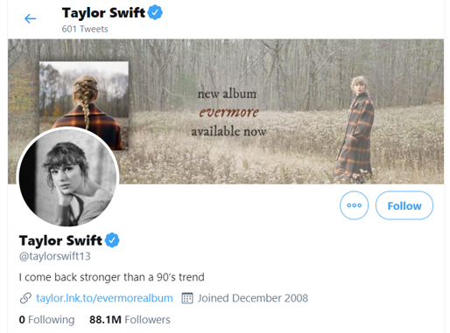
Task: Click the verified badge in header title
Action: (155, 12)
